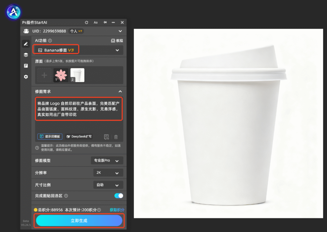Click the UID: 2299659888 text
Image resolution: width=327 pixels, height=232 pixels.
click(49, 31)
